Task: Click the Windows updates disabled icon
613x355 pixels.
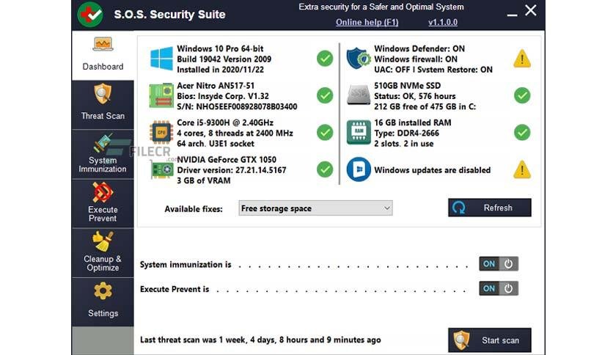Action: 359,169
